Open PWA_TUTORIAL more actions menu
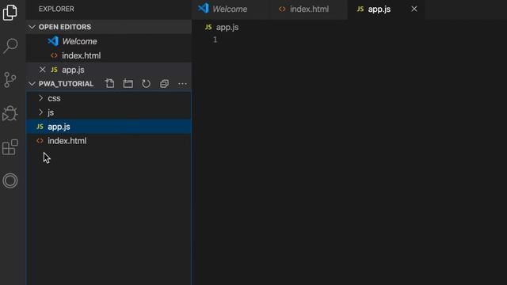The width and height of the screenshot is (507, 285). pyautogui.click(x=182, y=84)
